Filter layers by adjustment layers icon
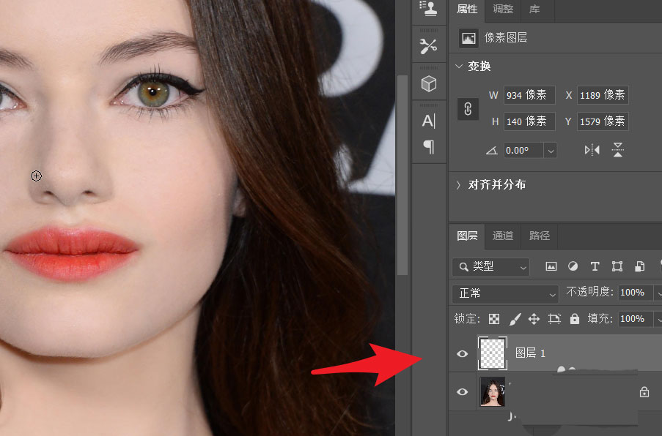662x436 pixels. click(573, 266)
